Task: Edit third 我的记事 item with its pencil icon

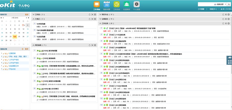Action: [x=8, y=60]
